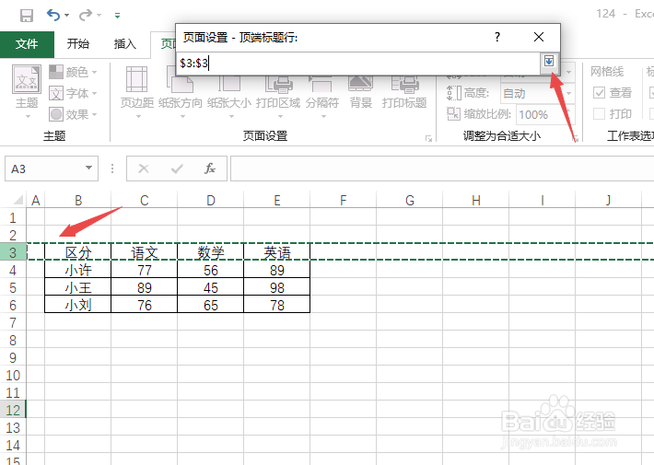Toggle the 网格线 打印 checkbox
The height and width of the screenshot is (465, 654).
pos(599,113)
